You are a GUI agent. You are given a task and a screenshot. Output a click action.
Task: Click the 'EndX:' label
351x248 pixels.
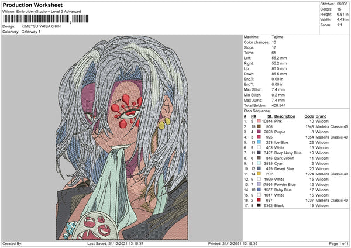249,79
